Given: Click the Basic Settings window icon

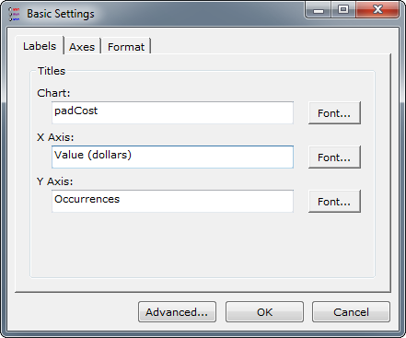Looking at the screenshot, I should [x=14, y=14].
